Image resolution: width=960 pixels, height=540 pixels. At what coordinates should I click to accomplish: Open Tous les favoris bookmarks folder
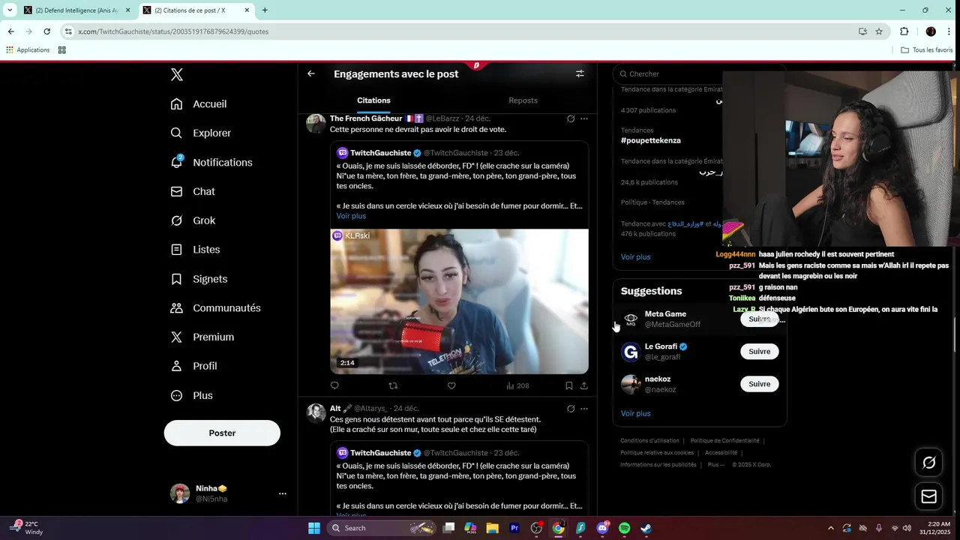(x=927, y=49)
